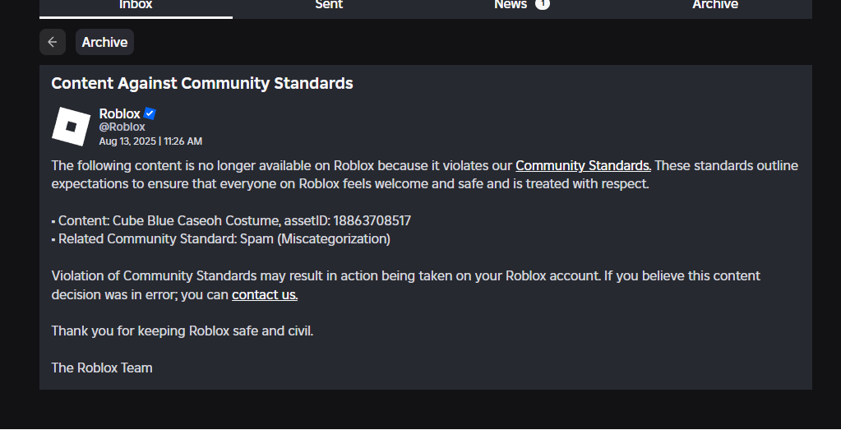Open the Sent tab
This screenshot has height=430, width=841.
pyautogui.click(x=329, y=5)
